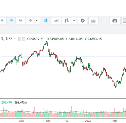Expand the interval dropdown arrow after 1D
Screen dimensions: 126x123
click(37, 20)
